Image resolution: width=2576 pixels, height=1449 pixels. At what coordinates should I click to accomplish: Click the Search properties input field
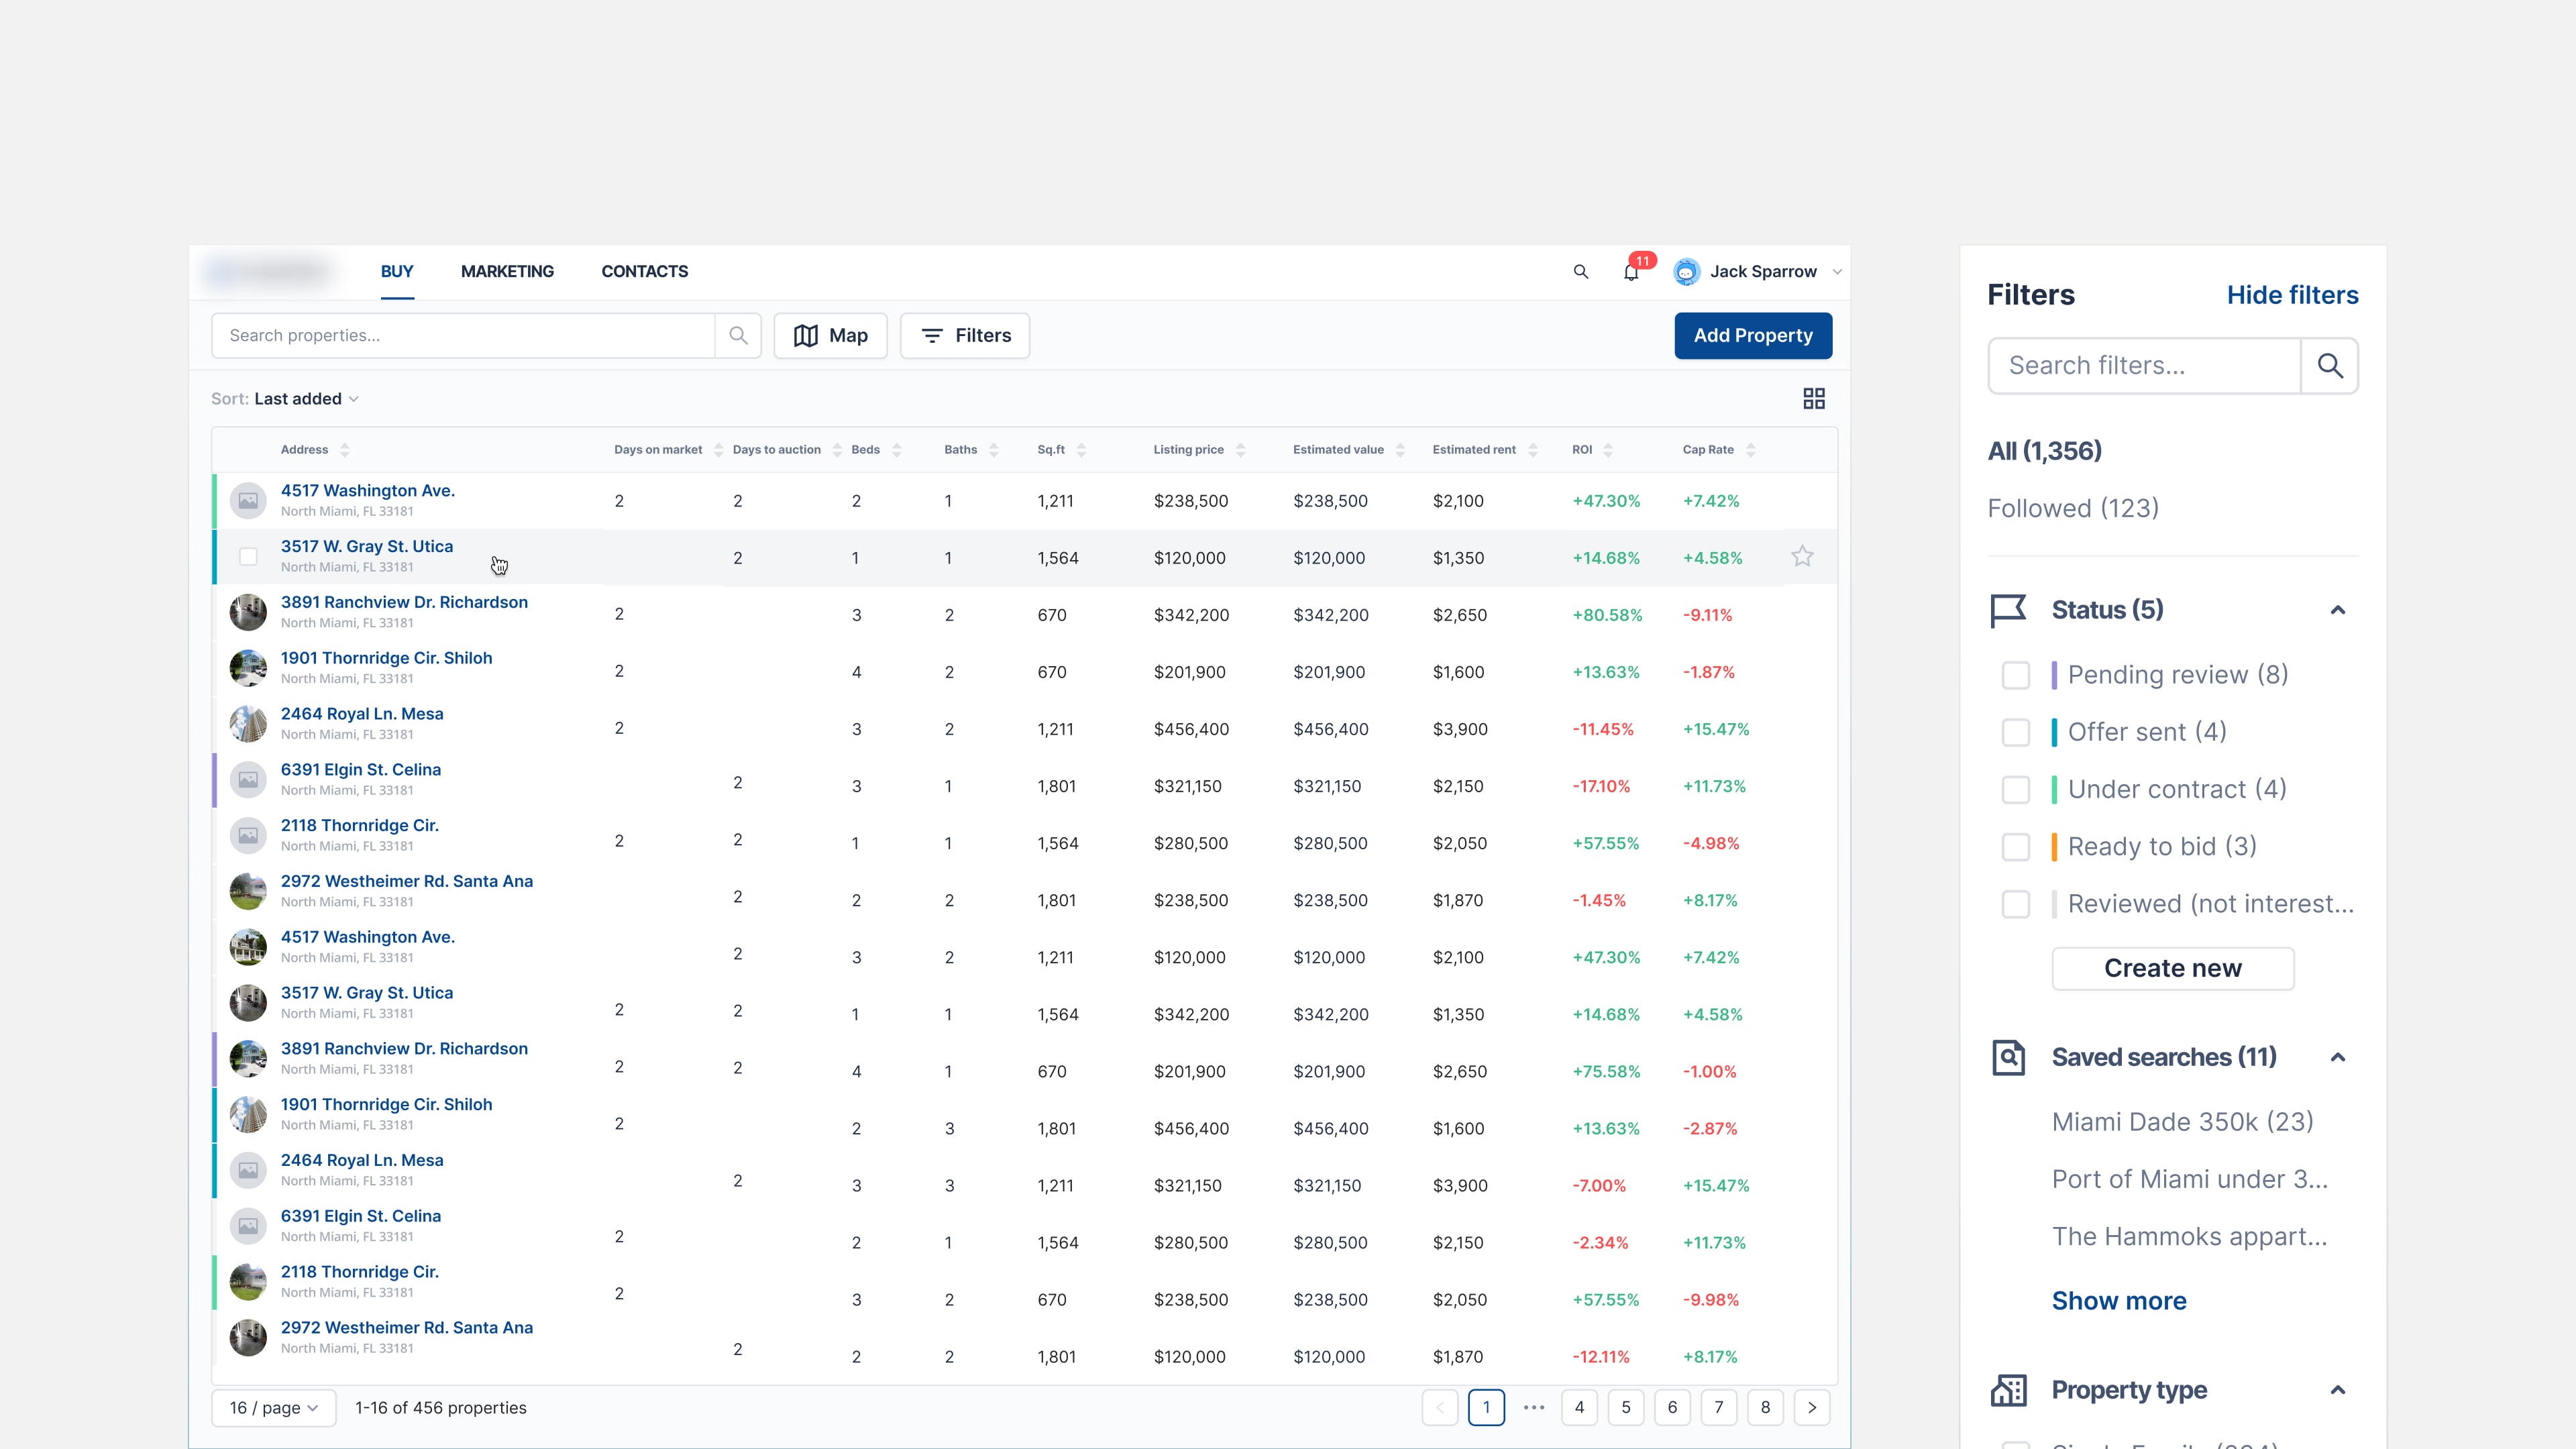(x=465, y=336)
